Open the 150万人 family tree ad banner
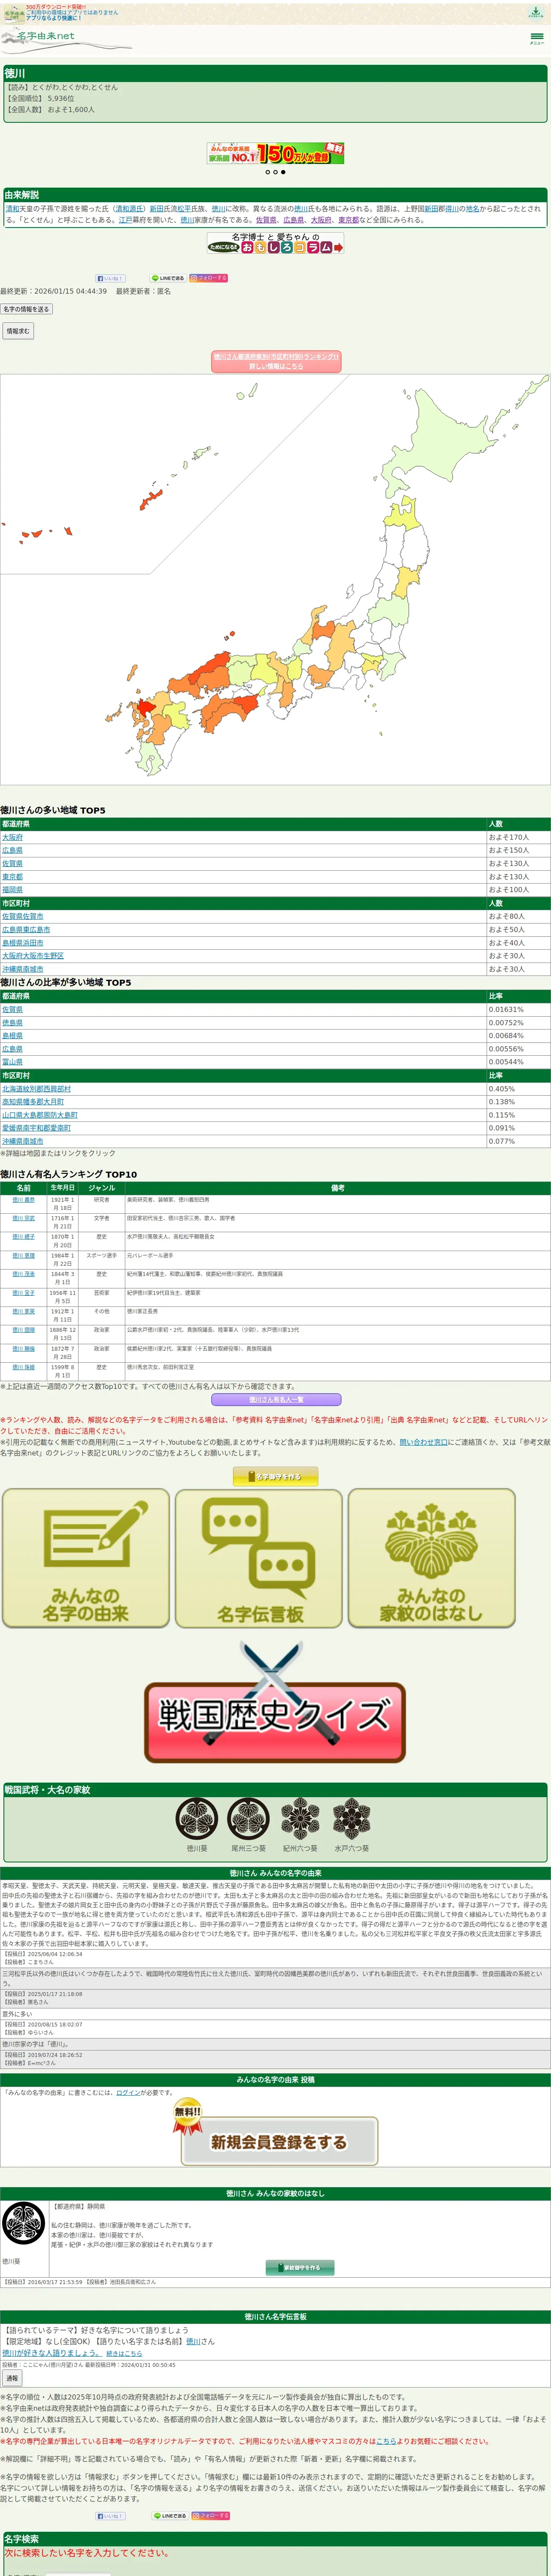 pos(275,153)
